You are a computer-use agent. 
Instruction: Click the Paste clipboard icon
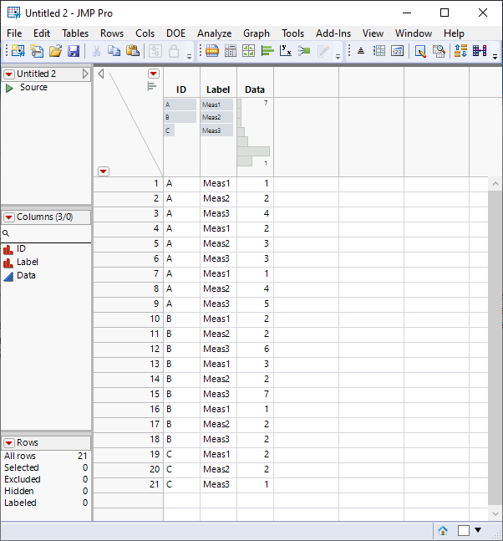tap(133, 51)
